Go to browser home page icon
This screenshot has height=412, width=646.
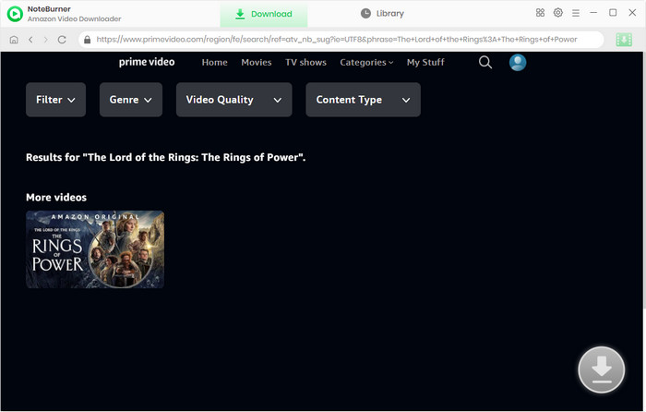click(14, 40)
